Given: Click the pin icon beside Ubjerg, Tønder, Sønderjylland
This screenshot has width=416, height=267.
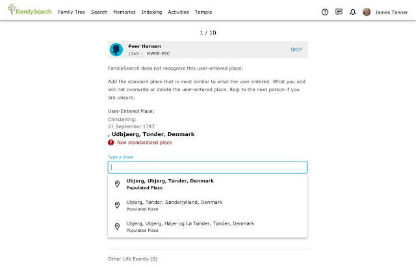Looking at the screenshot, I should click(x=117, y=205).
